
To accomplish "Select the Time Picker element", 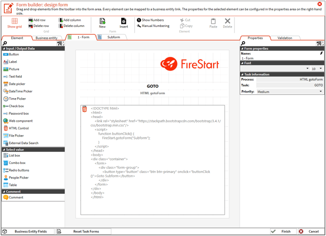I will 14,99.
